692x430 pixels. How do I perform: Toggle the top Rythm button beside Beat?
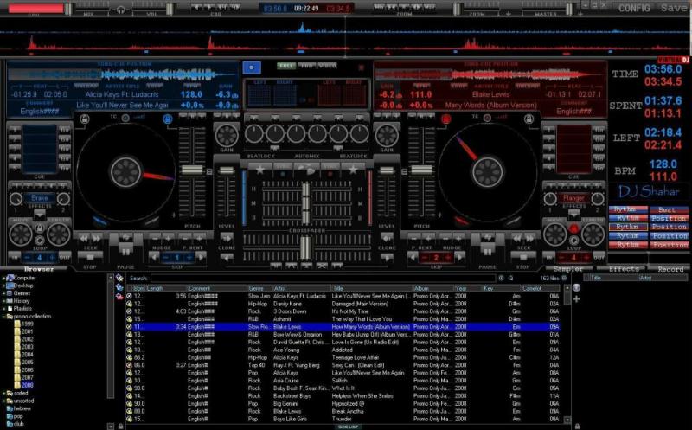coord(628,209)
